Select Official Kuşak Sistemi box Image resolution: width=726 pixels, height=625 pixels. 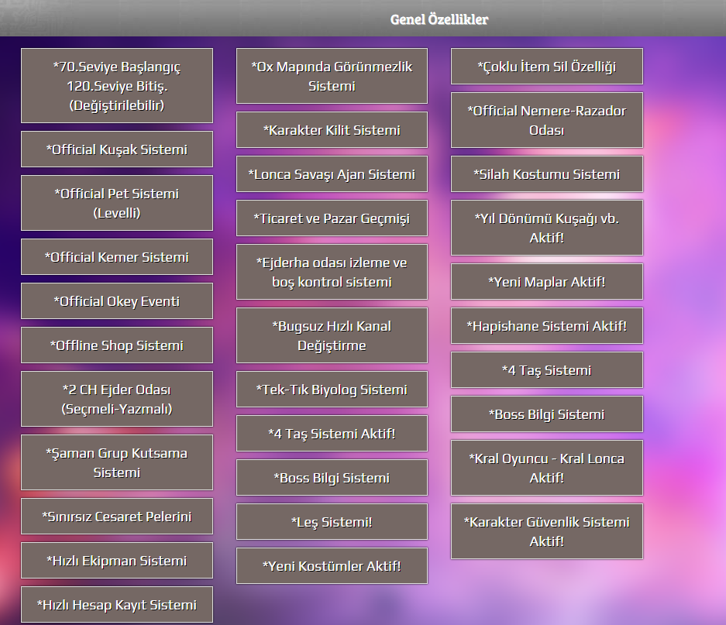pyautogui.click(x=117, y=149)
